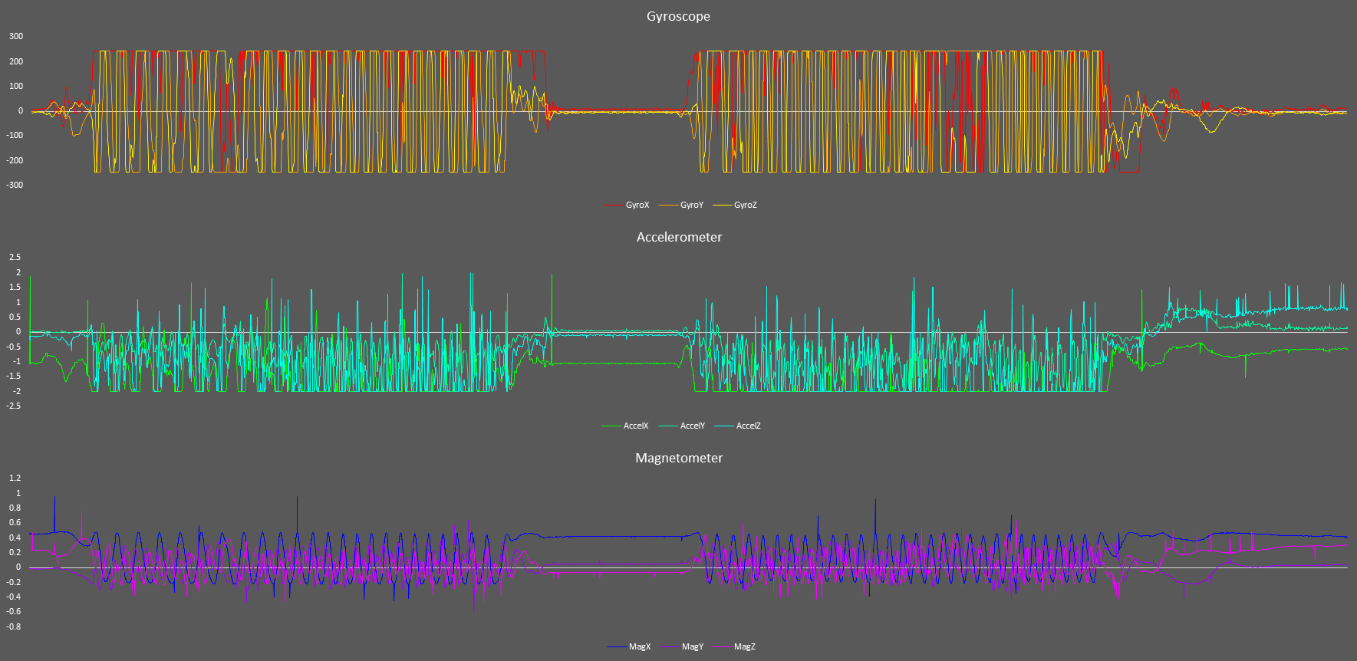Click the 300 label on Gyroscope axis

tap(16, 36)
